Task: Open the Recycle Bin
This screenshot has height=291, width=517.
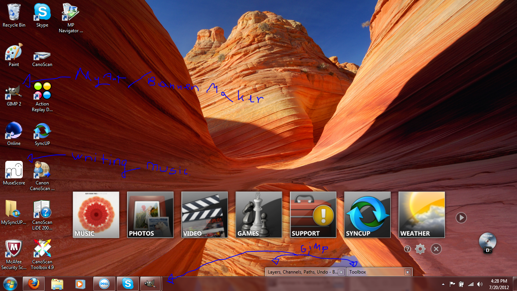Action: coord(14,13)
